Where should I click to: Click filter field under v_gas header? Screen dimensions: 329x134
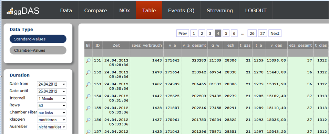(x=276, y=53)
